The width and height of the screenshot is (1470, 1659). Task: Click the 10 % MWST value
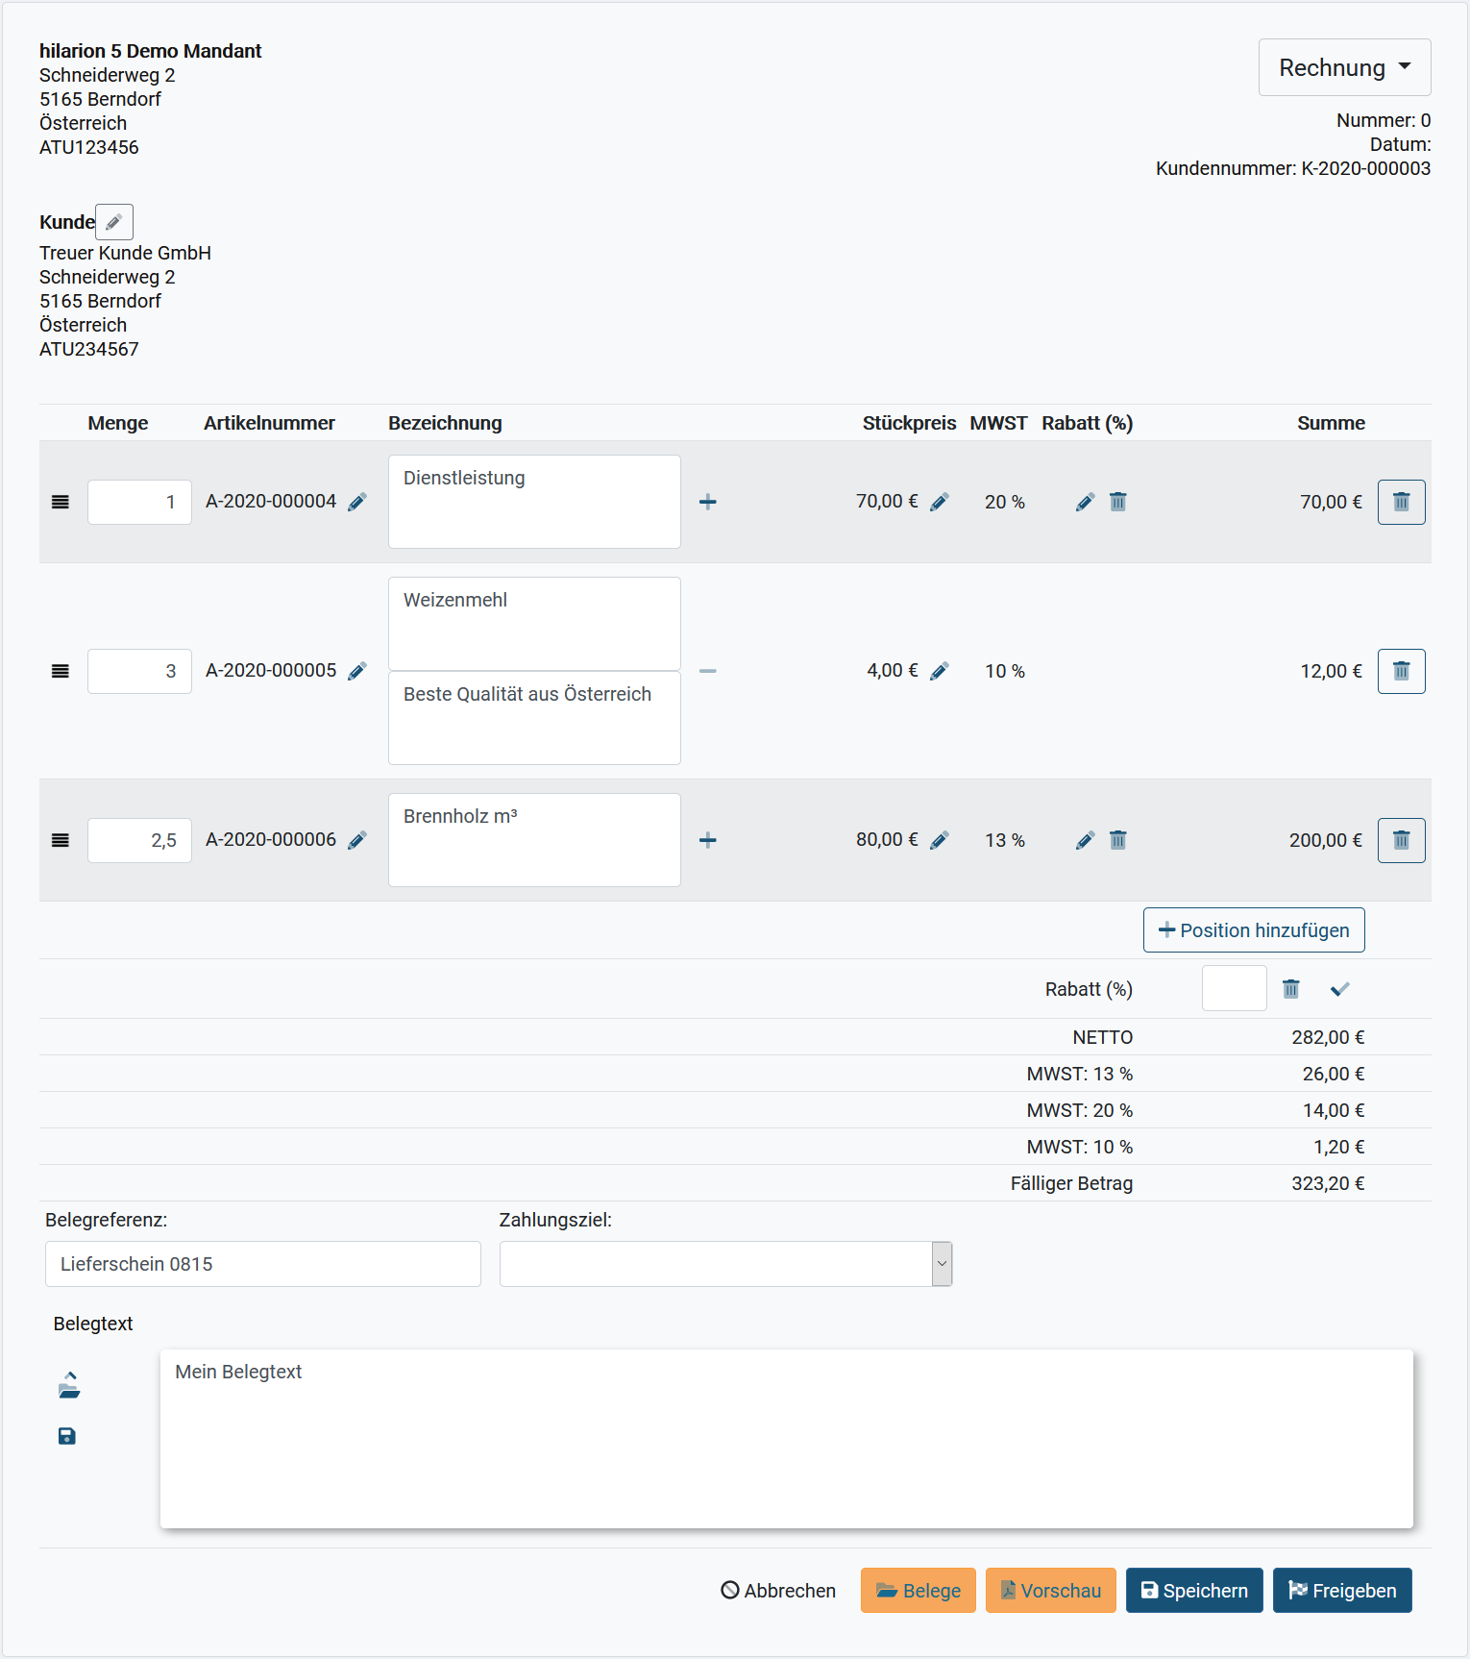[x=1005, y=671]
